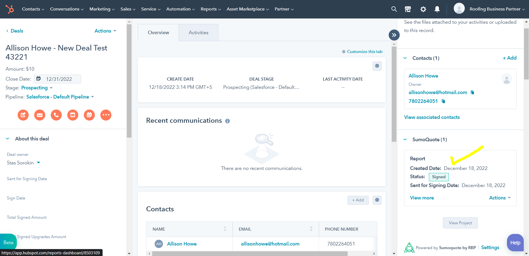Collapse the SumoQuote (1) section
Viewport: 529px width, 256px height.
point(405,140)
